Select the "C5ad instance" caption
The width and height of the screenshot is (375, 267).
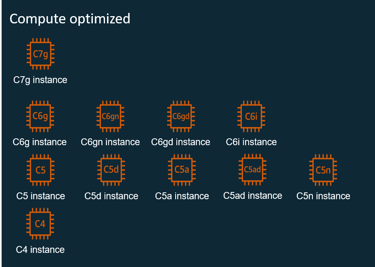point(252,196)
